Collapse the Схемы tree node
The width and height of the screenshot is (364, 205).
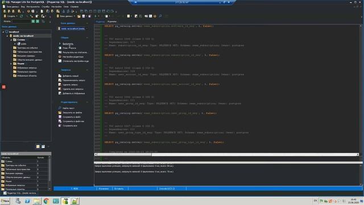click(11, 40)
